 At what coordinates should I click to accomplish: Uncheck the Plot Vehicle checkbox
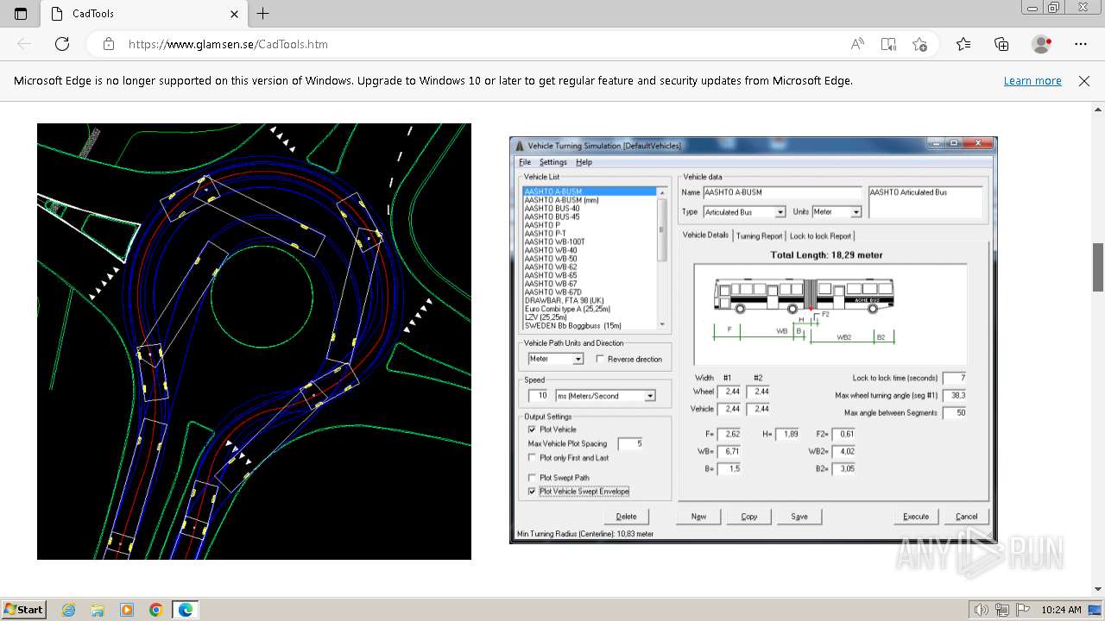532,430
